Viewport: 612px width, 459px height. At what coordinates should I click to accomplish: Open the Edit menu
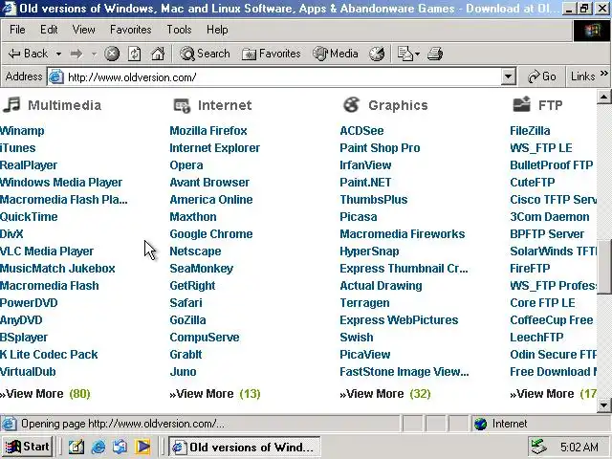pos(49,30)
